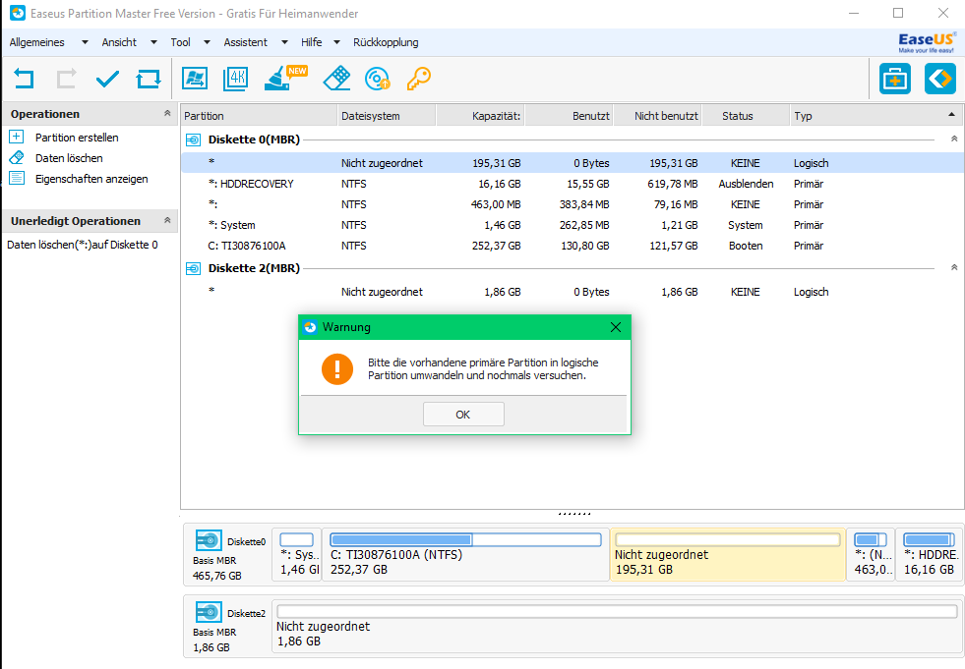Click the greyed Redo toolbar icon
This screenshot has width=965, height=669.
pyautogui.click(x=67, y=79)
